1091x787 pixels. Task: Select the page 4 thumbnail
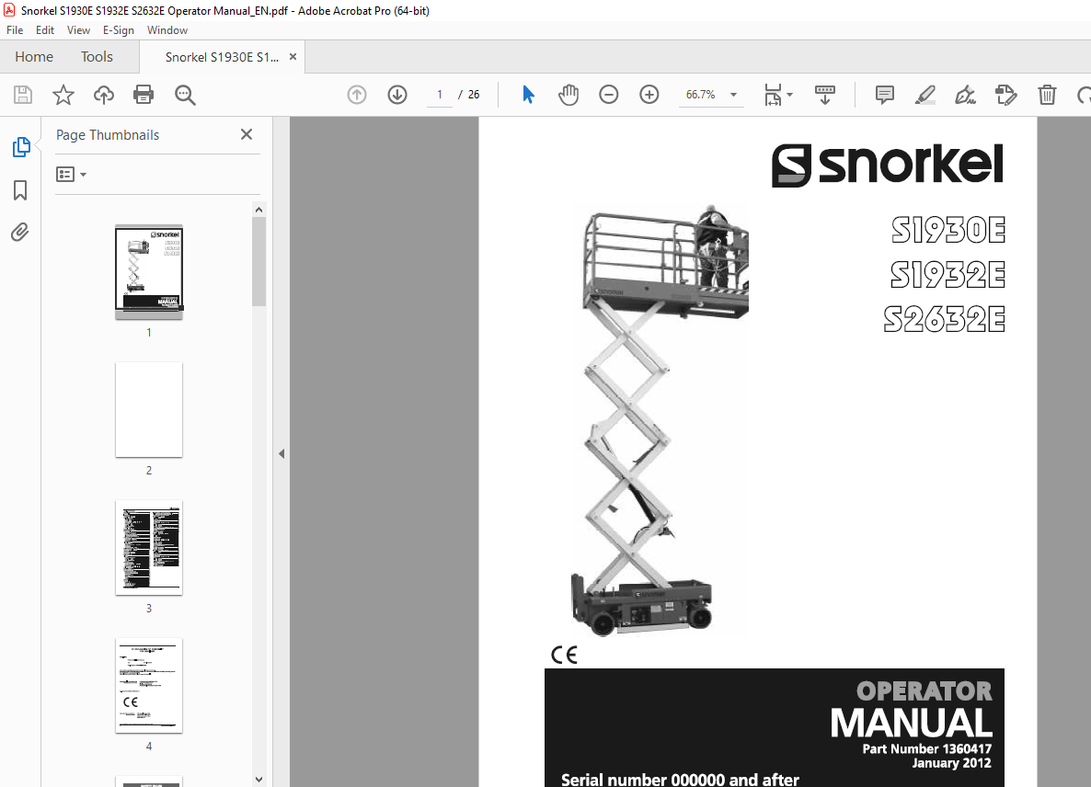pos(149,686)
